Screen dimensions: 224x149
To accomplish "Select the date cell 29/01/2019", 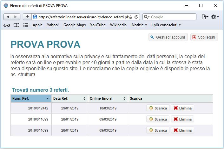I will click(70, 108).
